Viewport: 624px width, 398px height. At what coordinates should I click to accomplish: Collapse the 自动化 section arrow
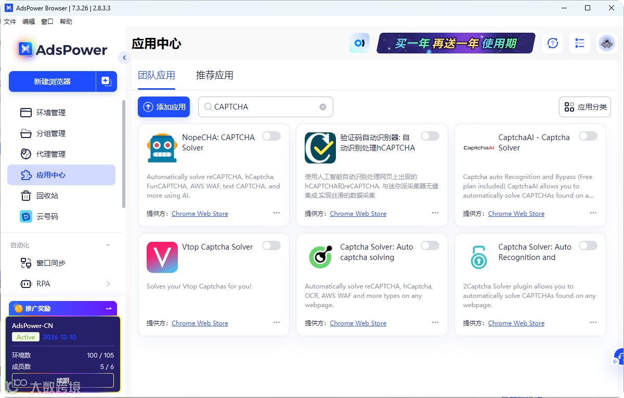tap(108, 245)
